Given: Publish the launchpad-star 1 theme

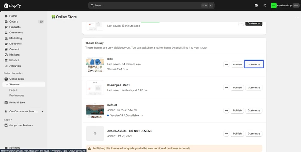Looking at the screenshot, I should [x=237, y=88].
